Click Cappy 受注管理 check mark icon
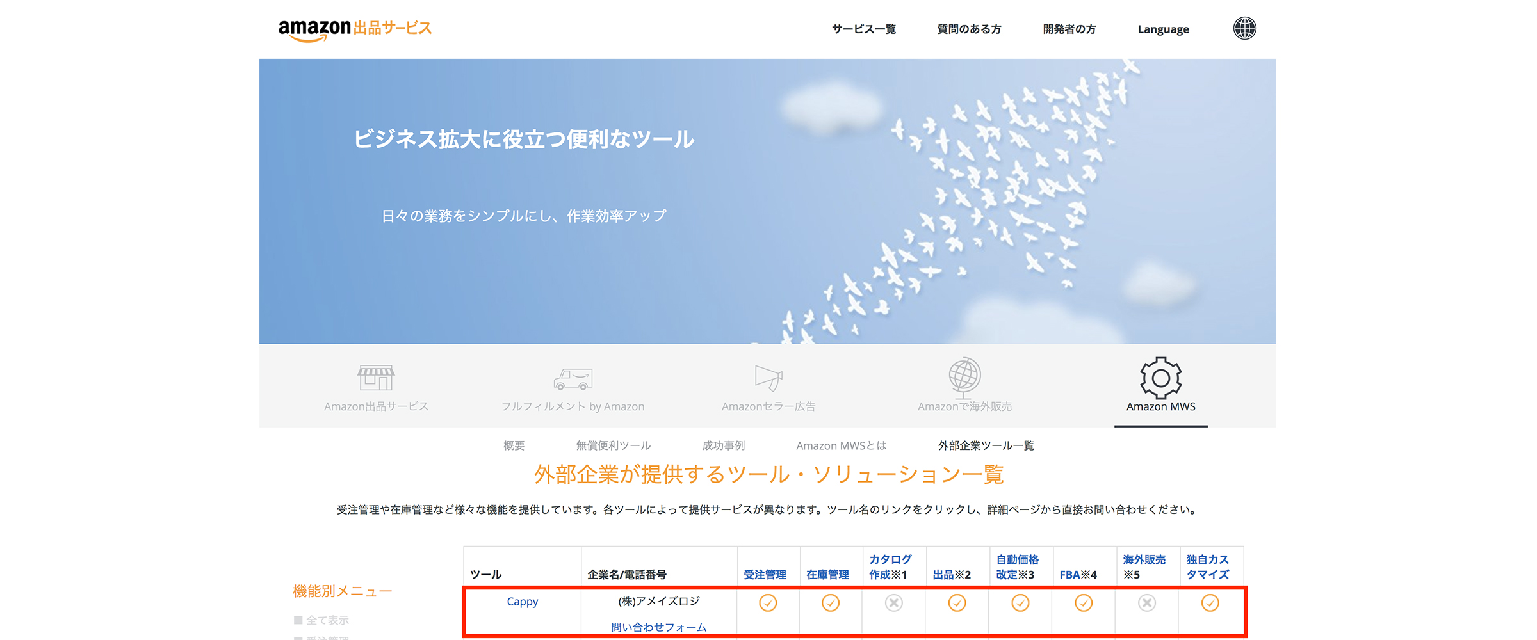The image size is (1537, 640). [768, 603]
